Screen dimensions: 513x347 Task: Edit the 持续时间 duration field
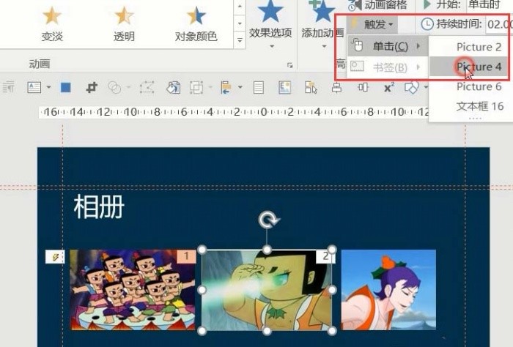[499, 24]
